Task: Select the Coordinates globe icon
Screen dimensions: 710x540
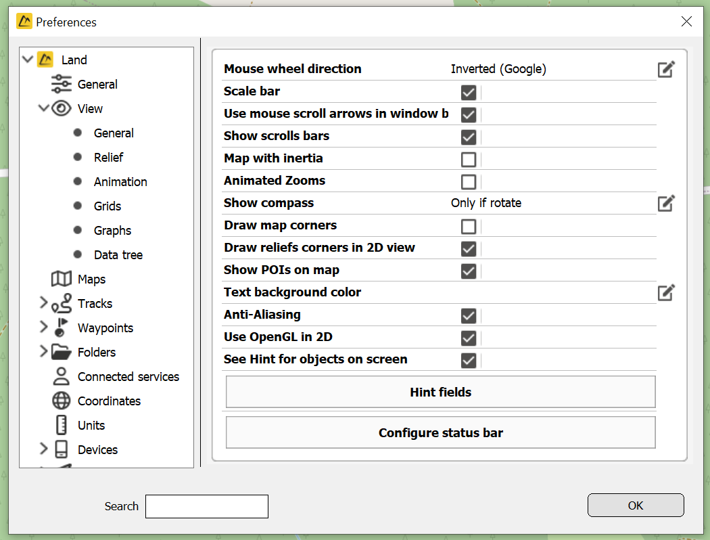Action: coord(62,401)
